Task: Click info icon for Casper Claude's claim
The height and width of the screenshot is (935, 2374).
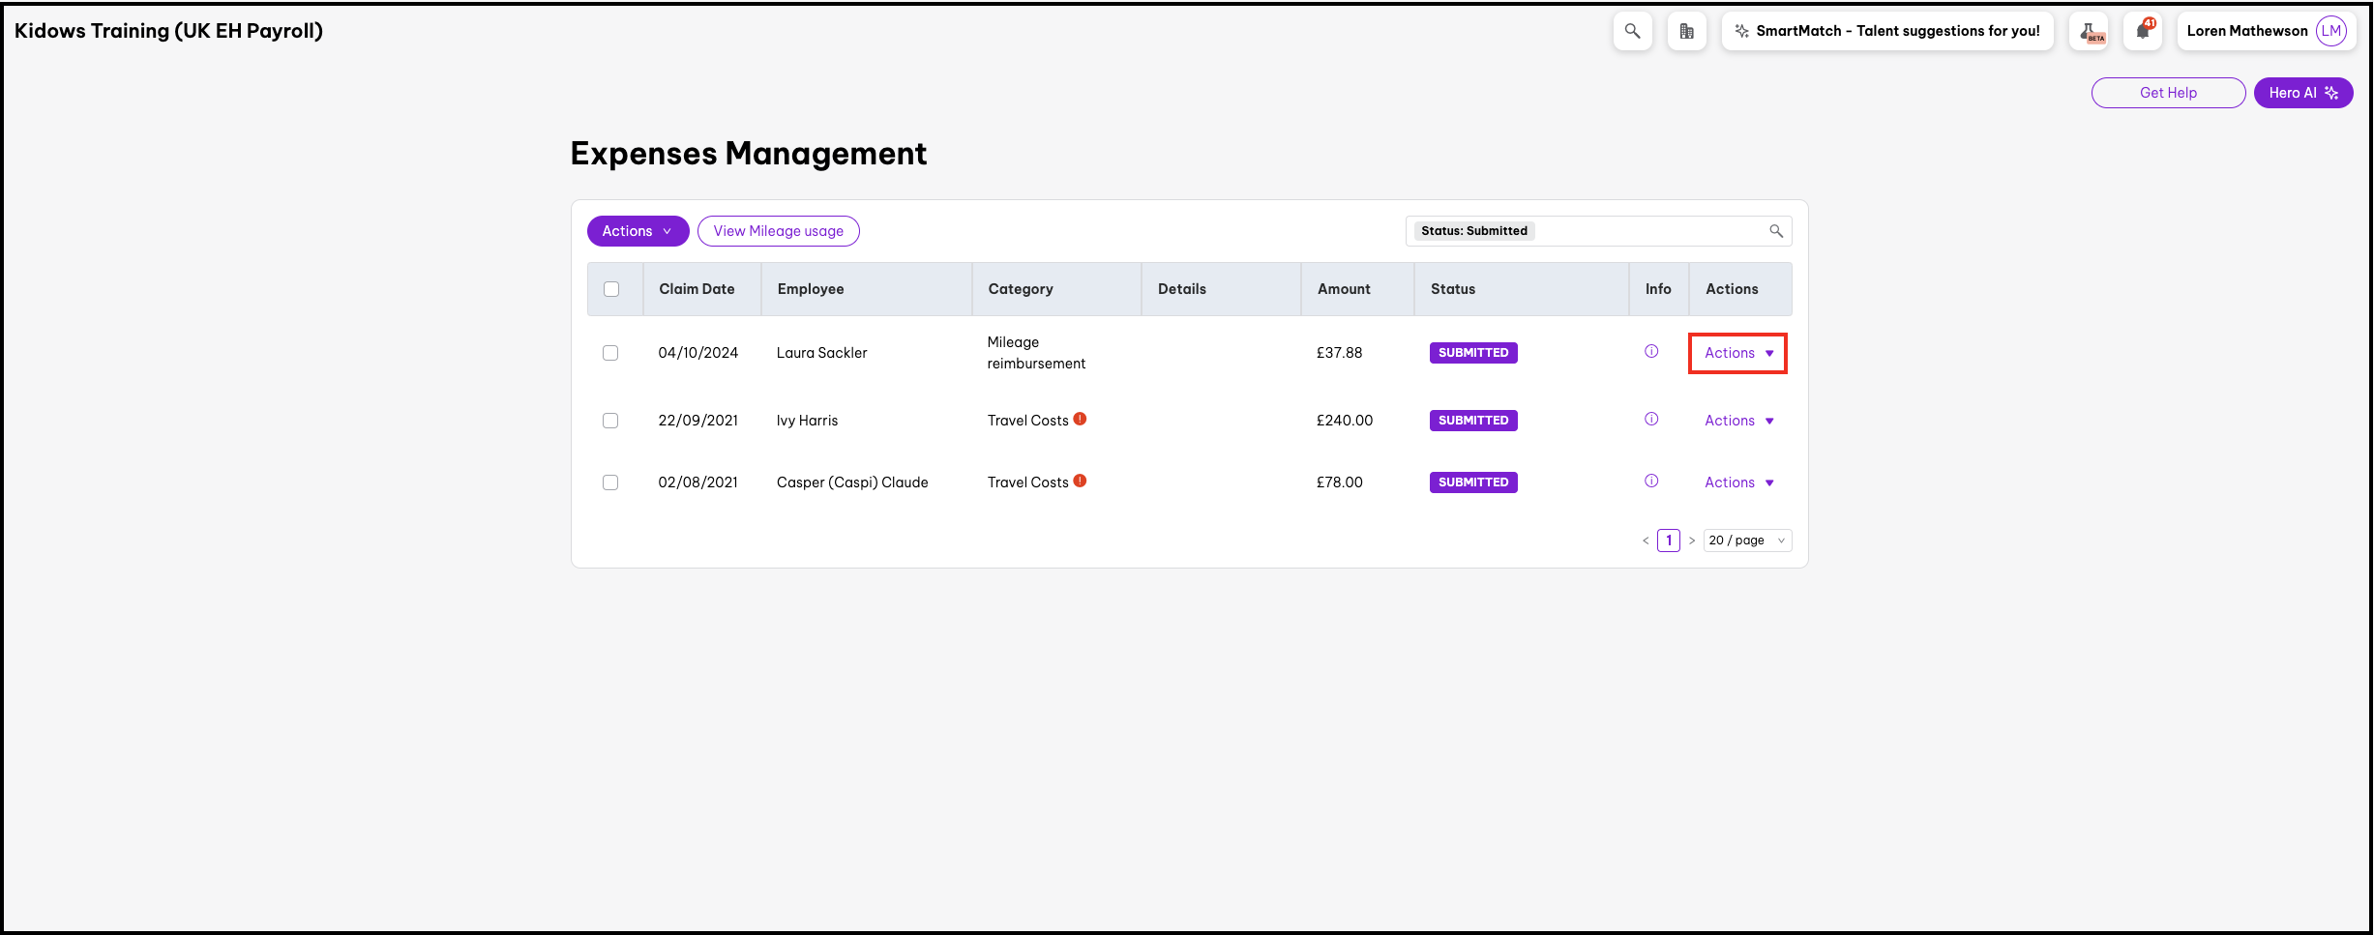Action: click(x=1651, y=482)
